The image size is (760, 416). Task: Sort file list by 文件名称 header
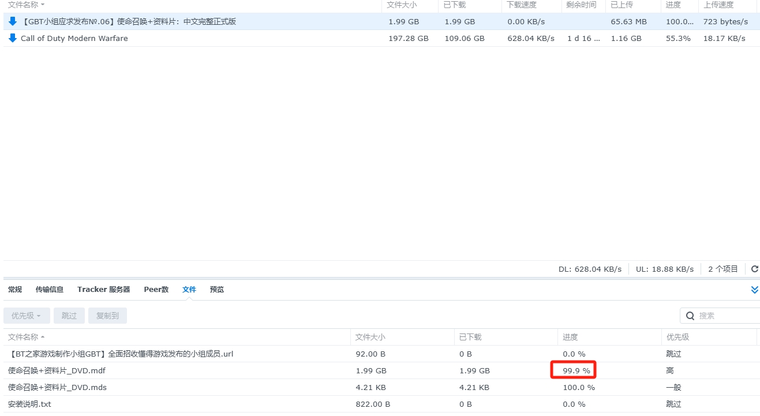[x=177, y=337]
